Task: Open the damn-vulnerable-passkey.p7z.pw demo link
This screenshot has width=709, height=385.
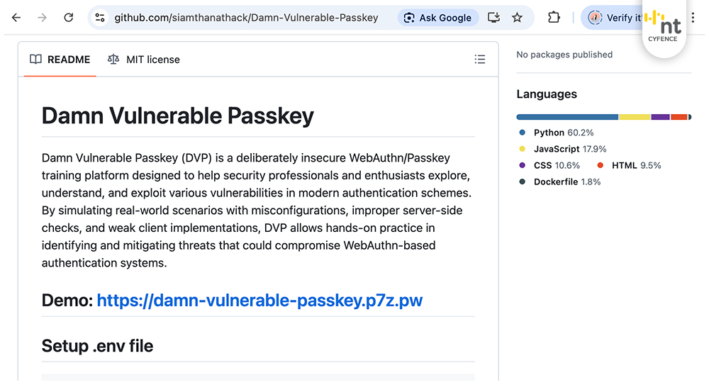Action: tap(259, 300)
